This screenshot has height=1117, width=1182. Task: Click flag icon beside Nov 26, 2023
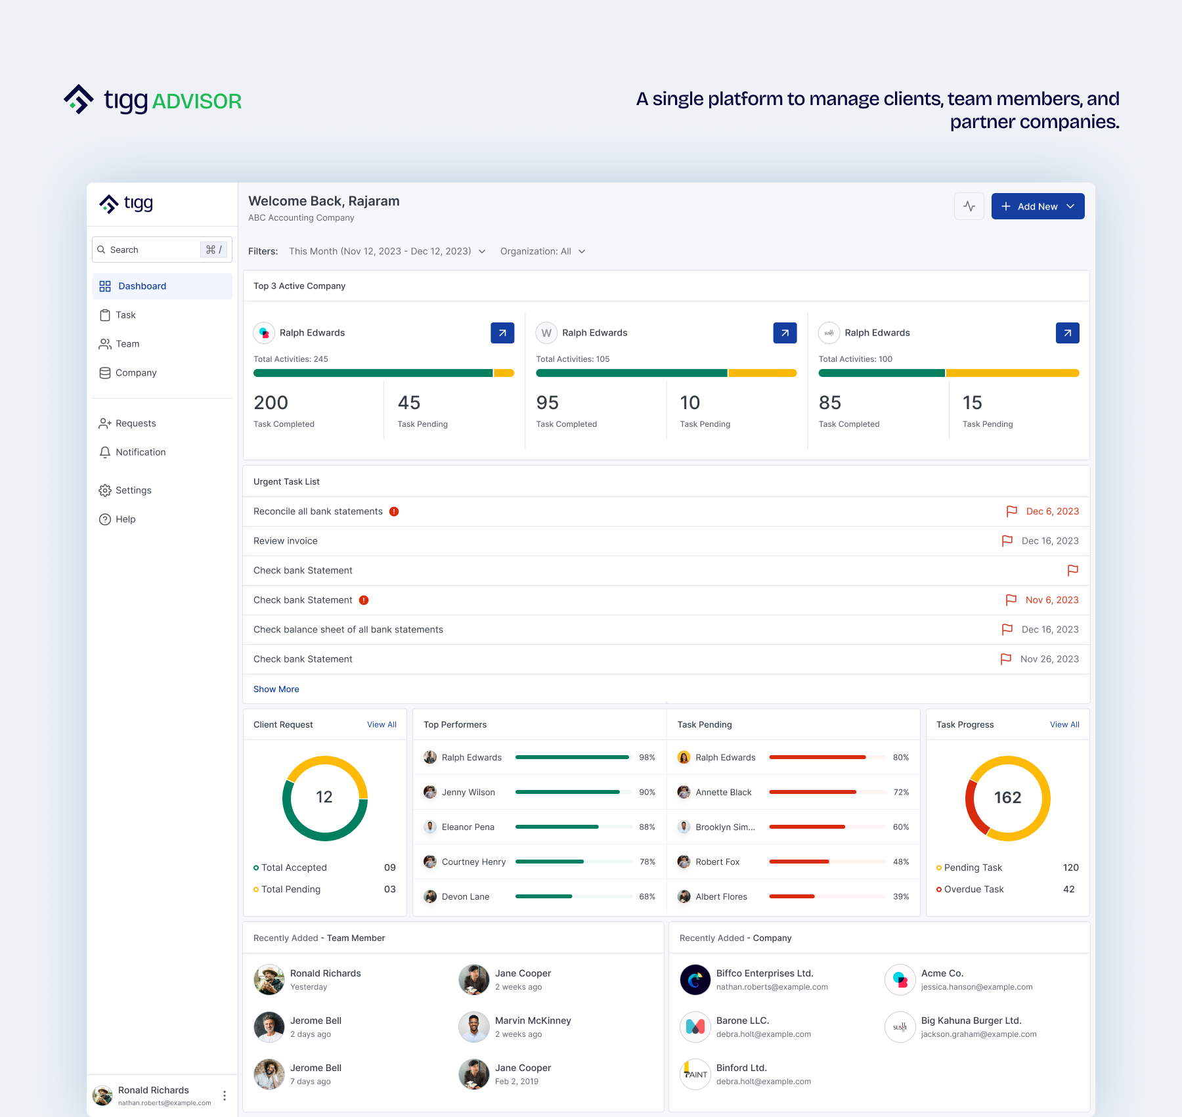tap(1005, 659)
